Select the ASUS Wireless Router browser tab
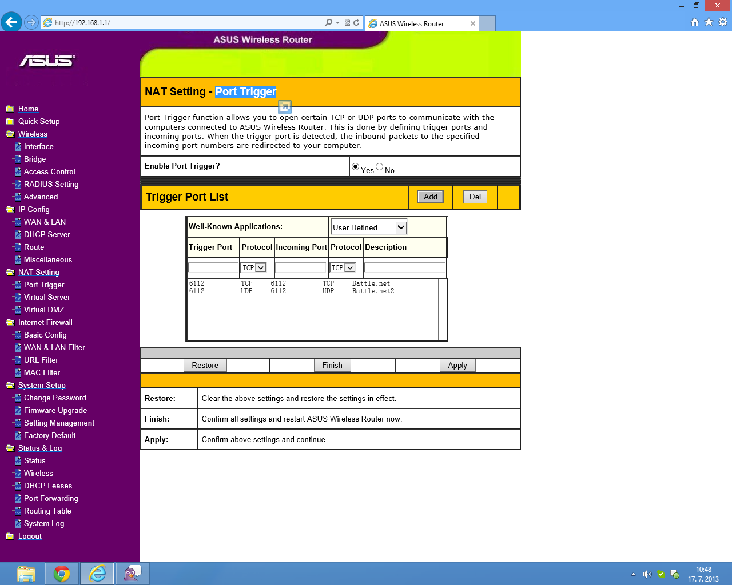 [x=422, y=23]
